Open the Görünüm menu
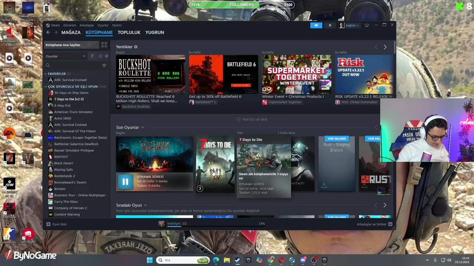 [70, 25]
